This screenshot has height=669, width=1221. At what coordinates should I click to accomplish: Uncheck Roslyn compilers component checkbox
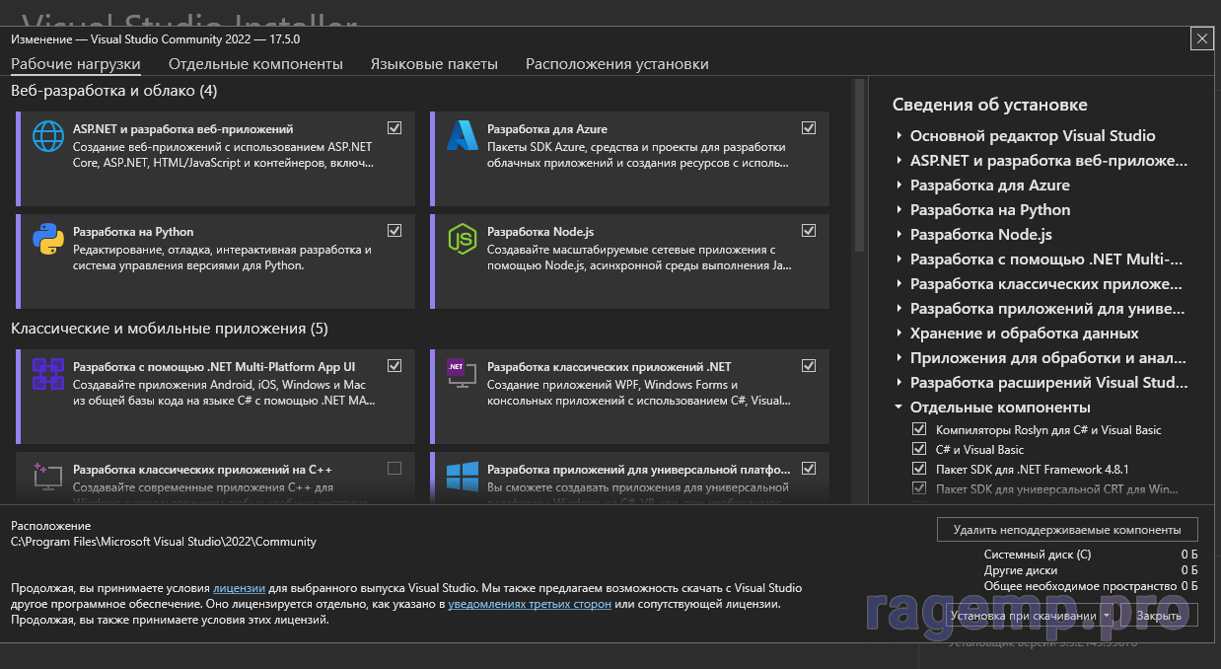click(919, 429)
